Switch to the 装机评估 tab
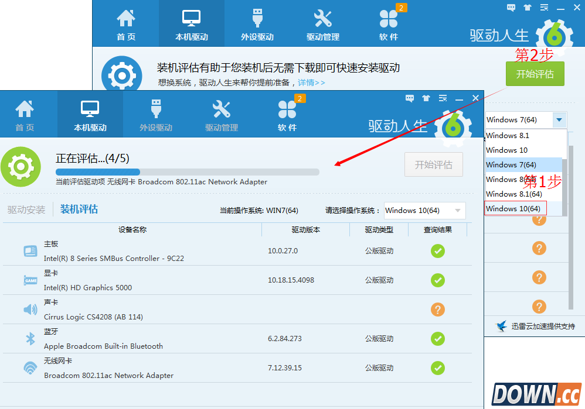Viewport: 585px width, 409px height. (79, 209)
